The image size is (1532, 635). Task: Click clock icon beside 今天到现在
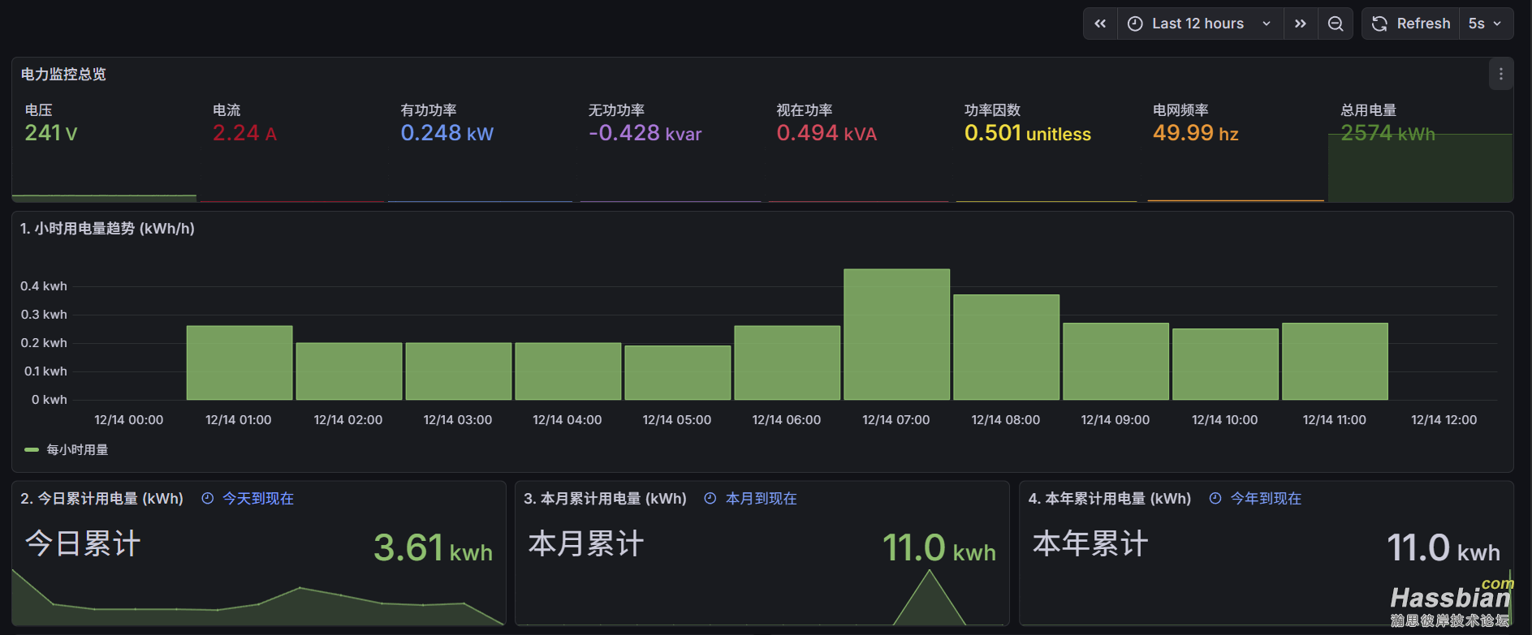pyautogui.click(x=208, y=499)
